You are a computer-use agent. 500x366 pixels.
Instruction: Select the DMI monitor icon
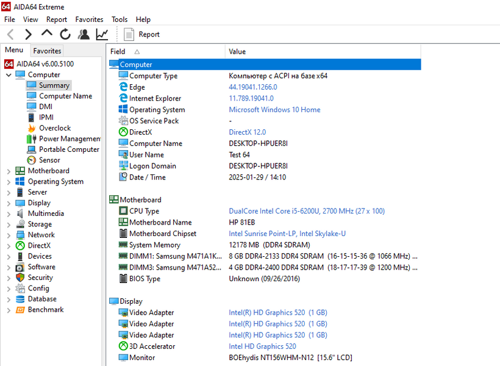[31, 106]
